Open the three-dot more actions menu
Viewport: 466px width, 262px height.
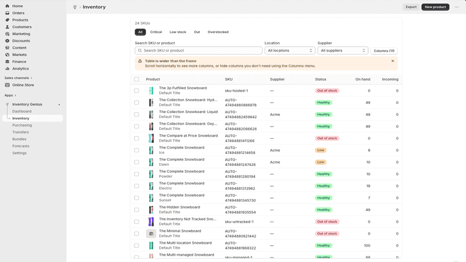coord(456,7)
